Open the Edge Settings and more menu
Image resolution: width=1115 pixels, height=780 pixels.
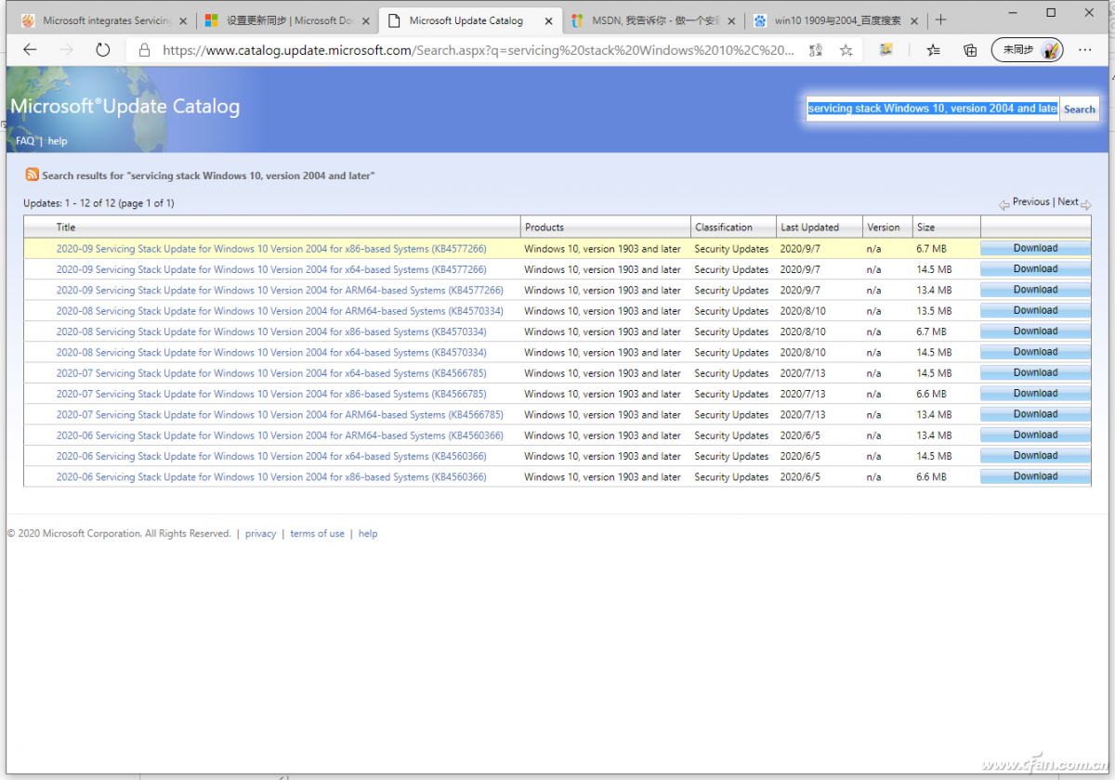[1085, 50]
